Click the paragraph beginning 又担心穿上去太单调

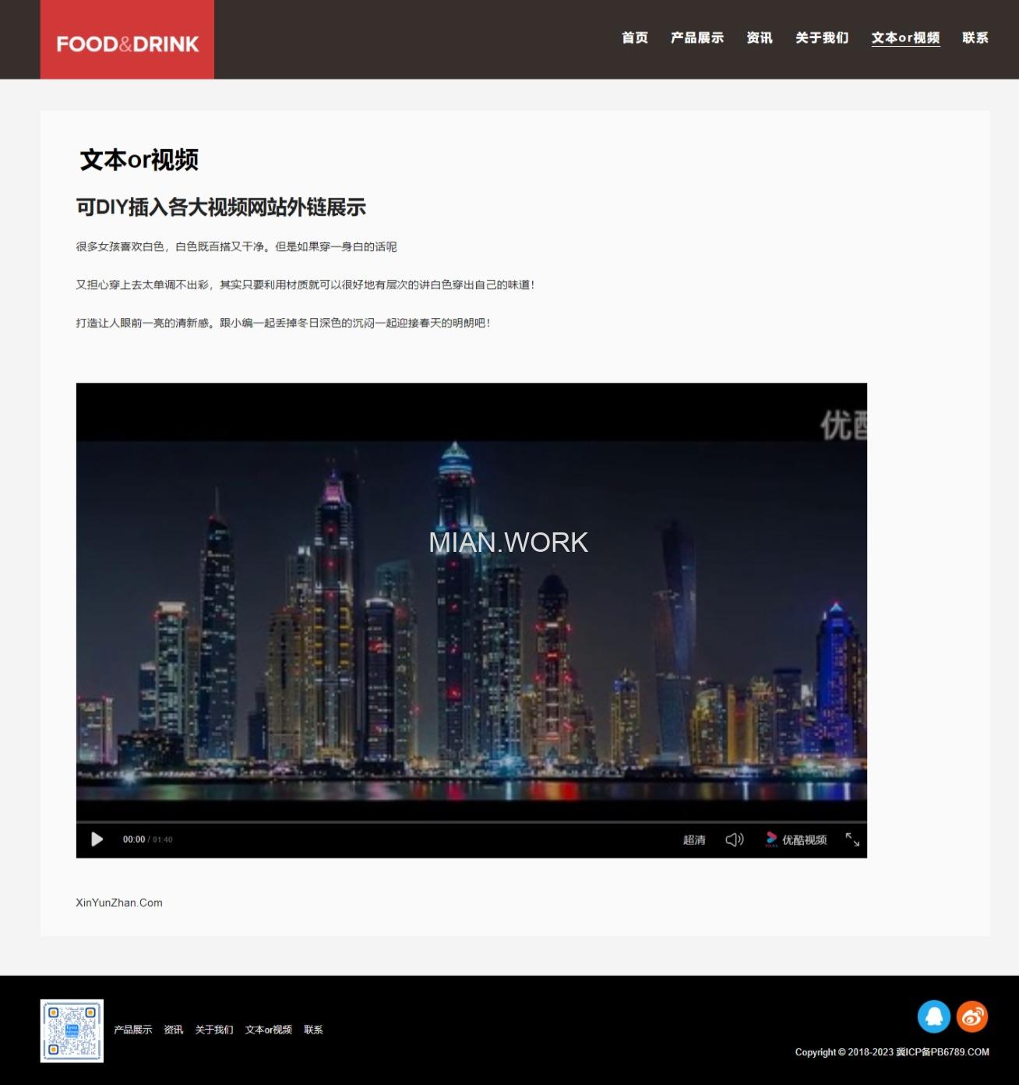tap(305, 285)
